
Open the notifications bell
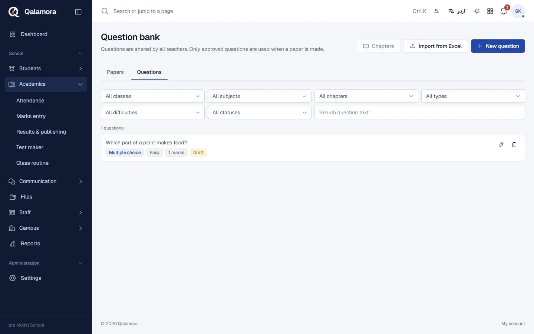click(x=504, y=11)
